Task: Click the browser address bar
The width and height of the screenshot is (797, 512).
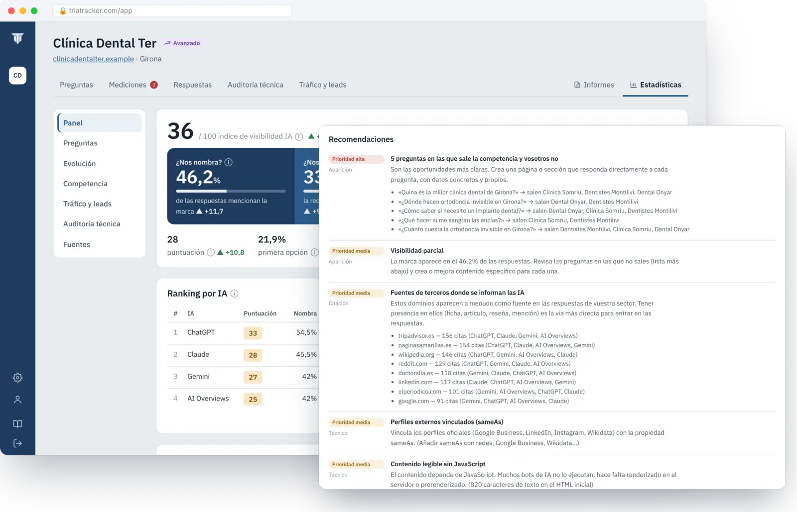Action: 172,10
